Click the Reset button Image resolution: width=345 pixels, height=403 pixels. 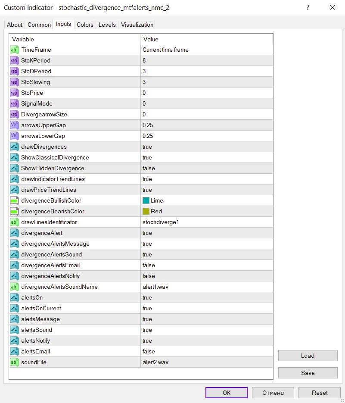(x=320, y=393)
